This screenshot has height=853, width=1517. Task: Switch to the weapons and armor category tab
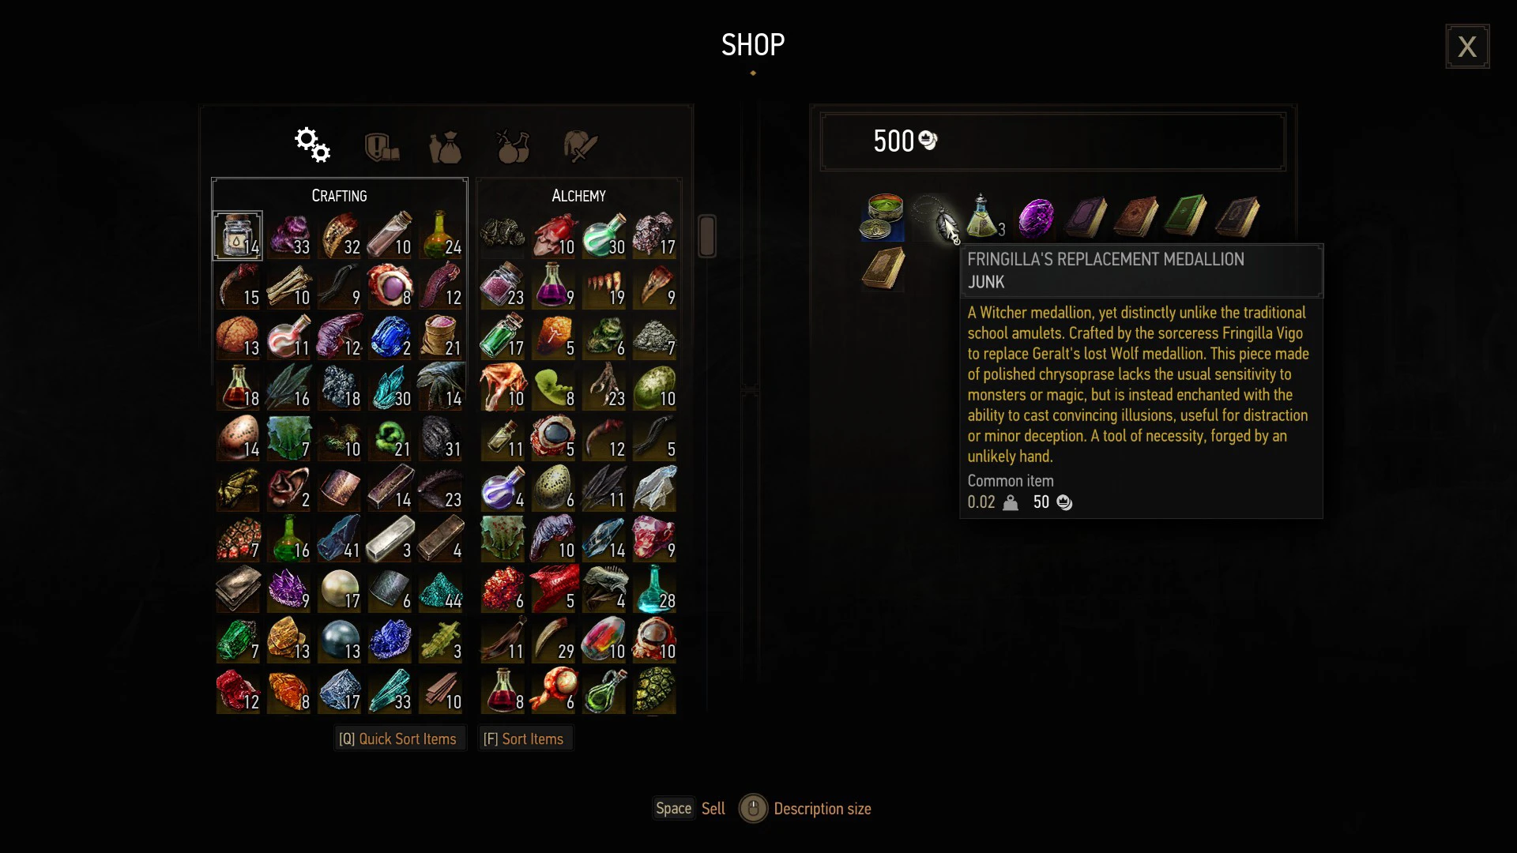pyautogui.click(x=581, y=147)
